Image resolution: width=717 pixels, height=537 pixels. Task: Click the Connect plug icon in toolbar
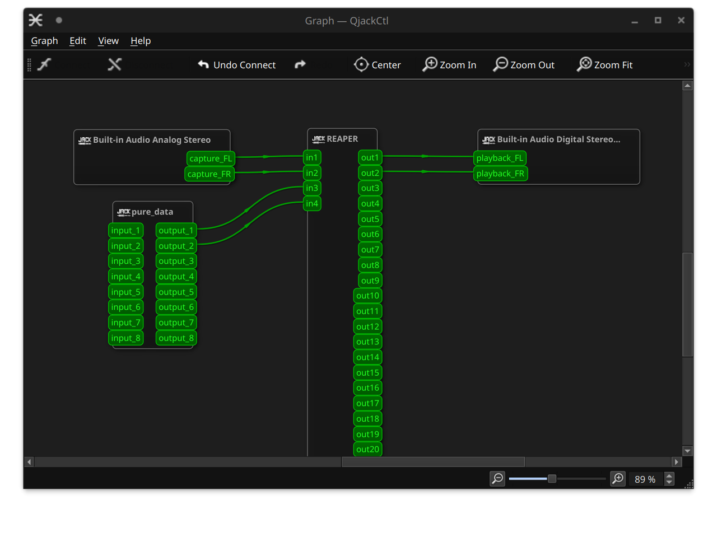click(44, 64)
